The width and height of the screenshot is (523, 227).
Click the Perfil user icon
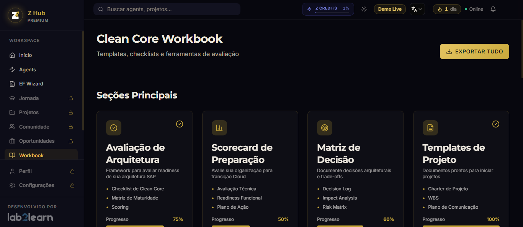tap(12, 171)
